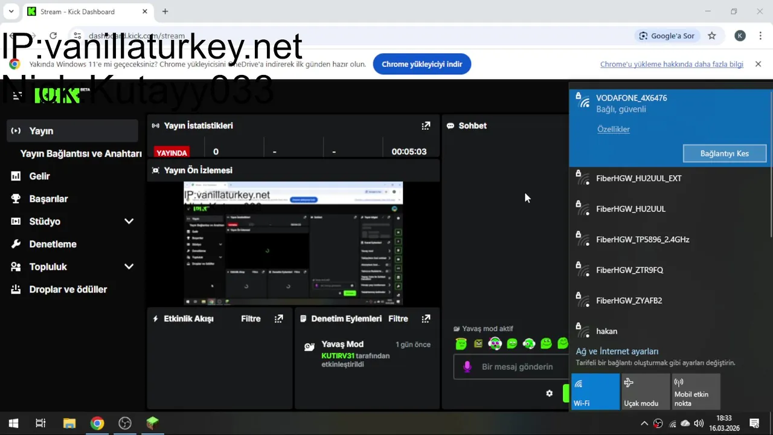Toggle the Wi-Fi quick action tile
773x435 pixels.
click(595, 391)
